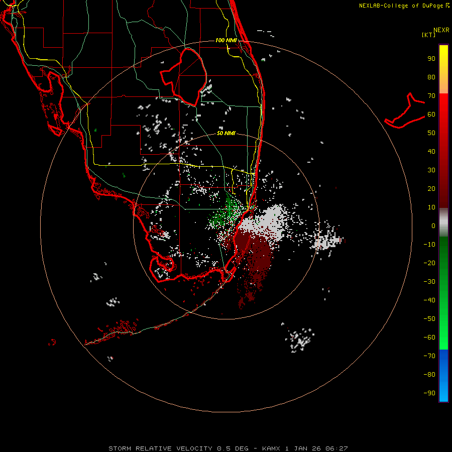Pick the yellow-orange segment of the velocity color bar
The image size is (452, 452).
click(x=443, y=69)
